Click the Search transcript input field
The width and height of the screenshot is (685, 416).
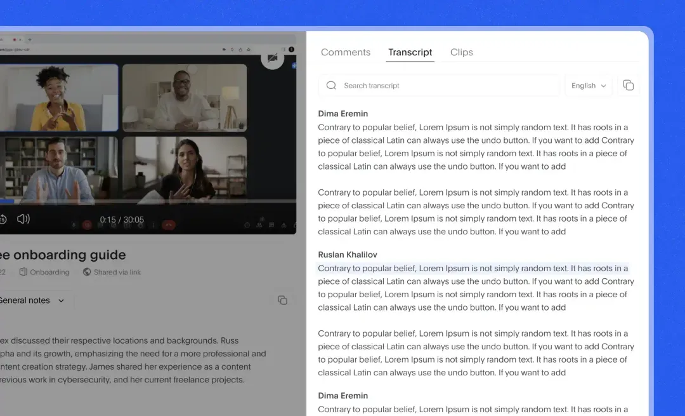tap(444, 86)
